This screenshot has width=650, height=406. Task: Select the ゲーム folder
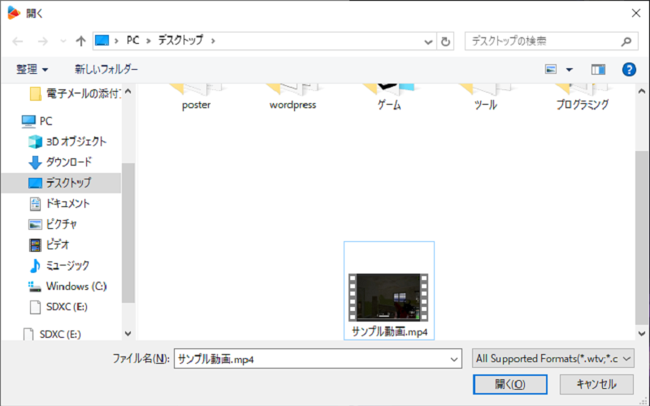tap(389, 97)
